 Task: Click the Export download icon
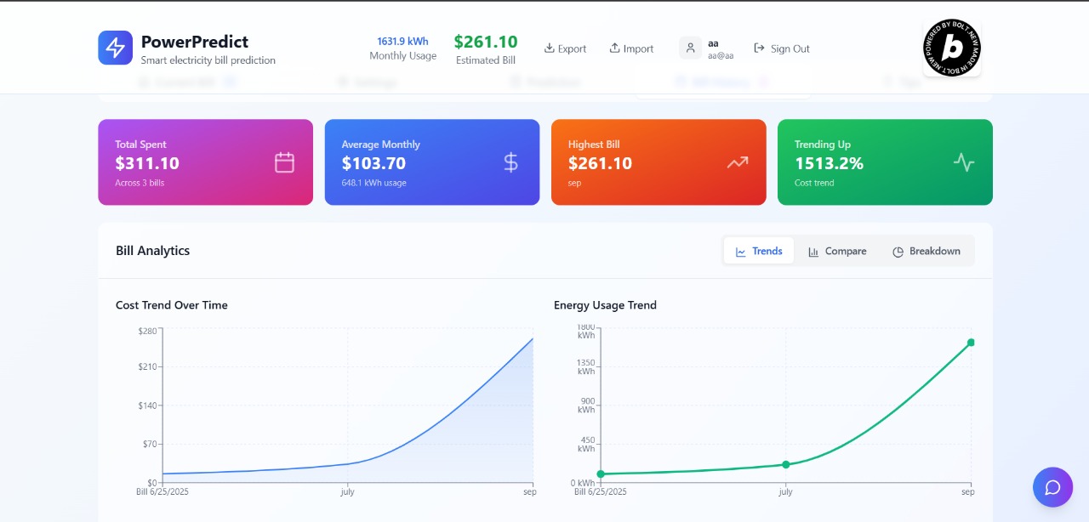click(550, 48)
